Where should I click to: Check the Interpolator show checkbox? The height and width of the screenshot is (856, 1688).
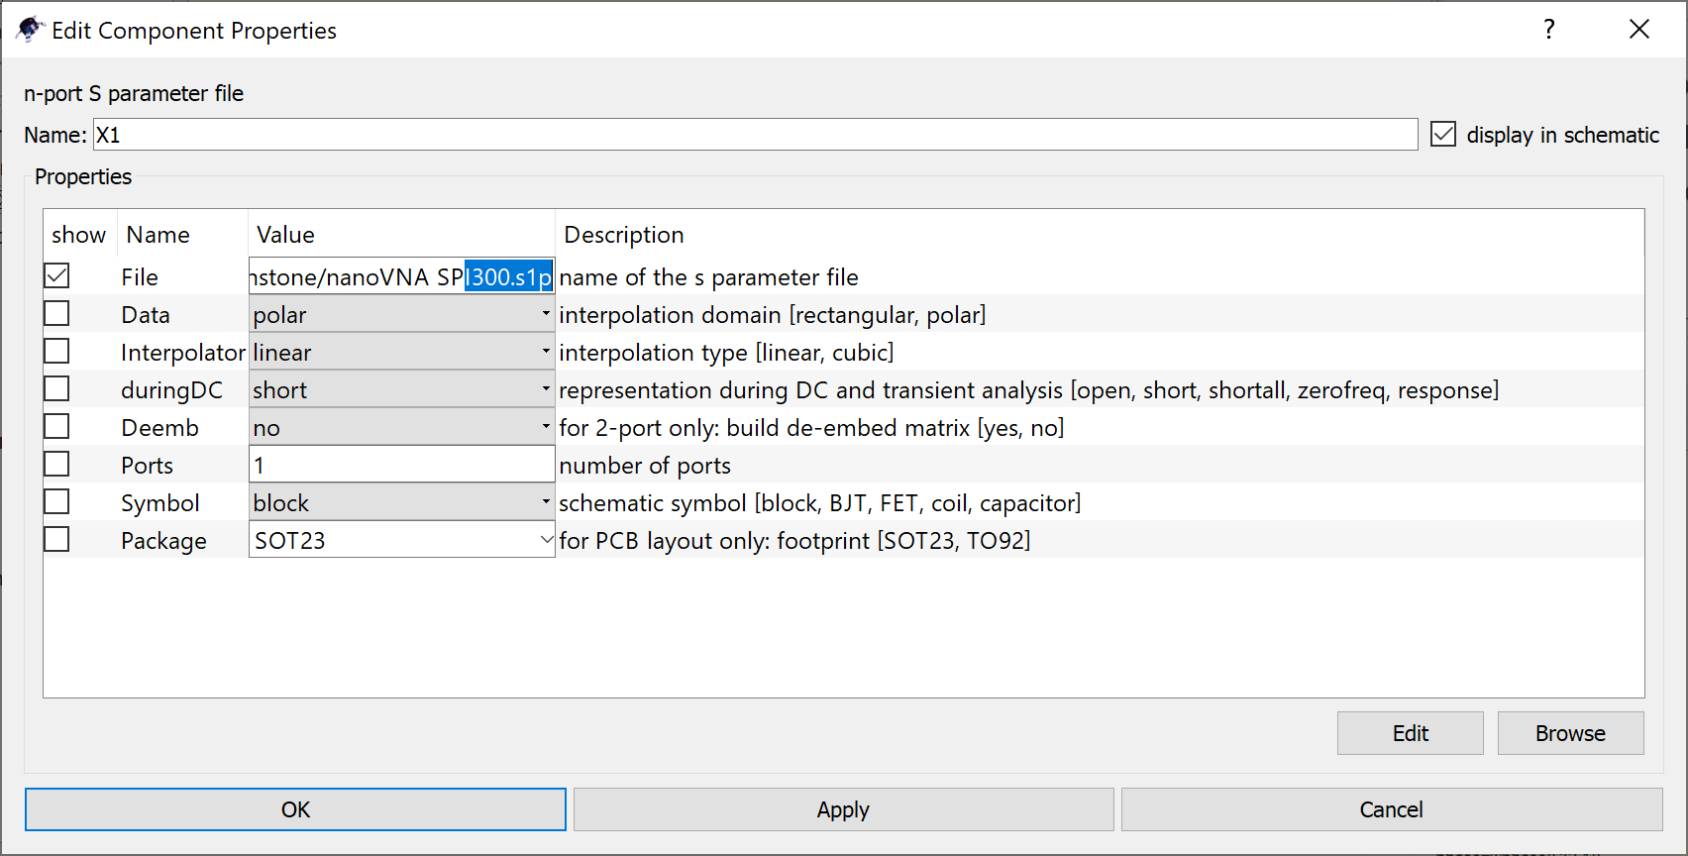click(57, 352)
